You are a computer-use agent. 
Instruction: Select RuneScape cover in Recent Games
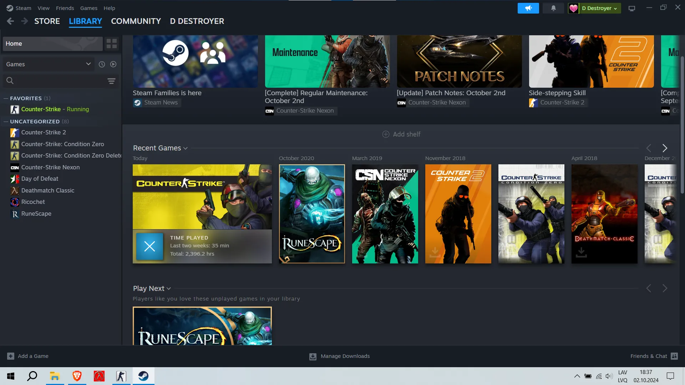point(311,214)
